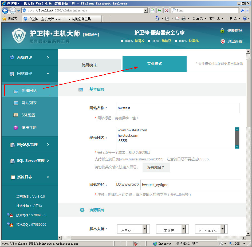Click the purple 使用帮助 question mark icon
The width and height of the screenshot is (252, 247).
16,128
